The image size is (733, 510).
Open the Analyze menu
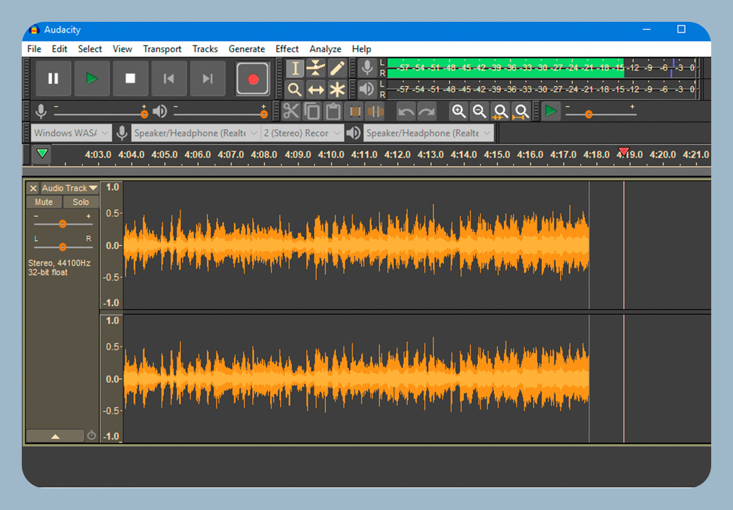pos(325,49)
